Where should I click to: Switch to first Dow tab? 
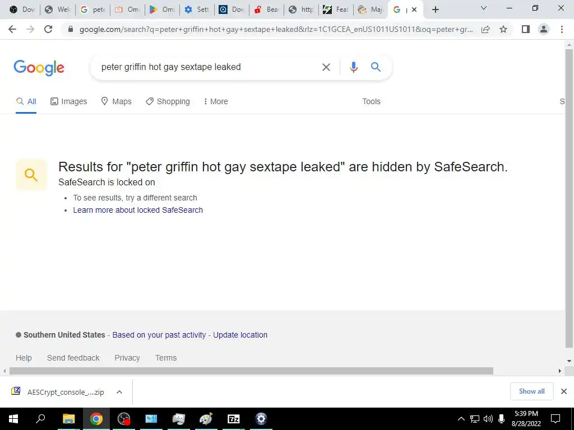pos(22,10)
